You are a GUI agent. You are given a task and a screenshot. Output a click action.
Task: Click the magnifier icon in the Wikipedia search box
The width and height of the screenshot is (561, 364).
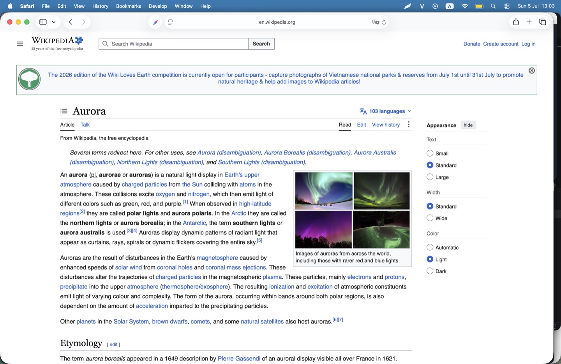(x=105, y=44)
